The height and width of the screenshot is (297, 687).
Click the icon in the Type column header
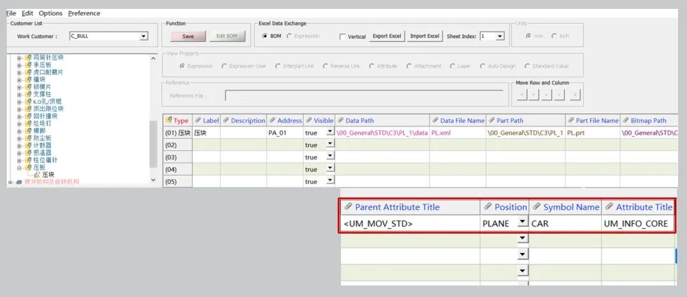[x=168, y=120]
